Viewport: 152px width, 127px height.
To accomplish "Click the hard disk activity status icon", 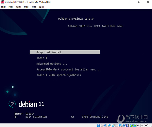I will coord(98,125).
